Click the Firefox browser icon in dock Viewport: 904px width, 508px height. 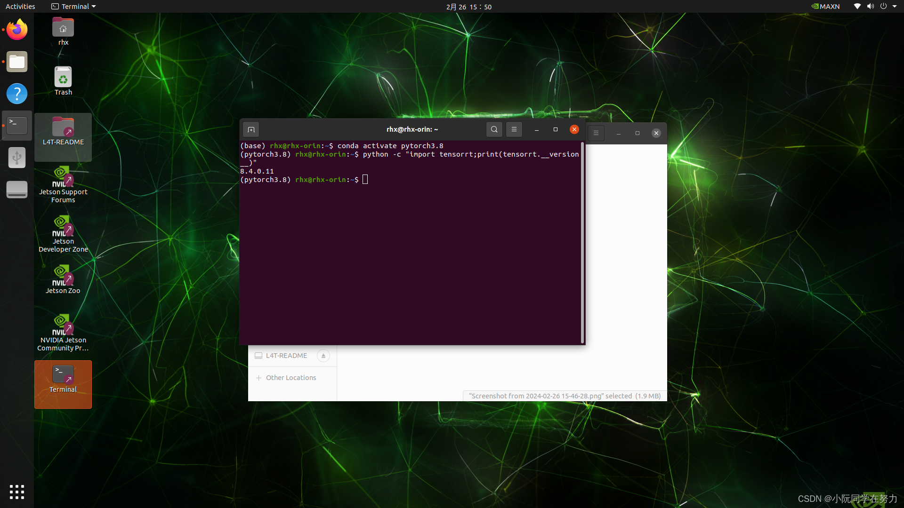click(16, 29)
